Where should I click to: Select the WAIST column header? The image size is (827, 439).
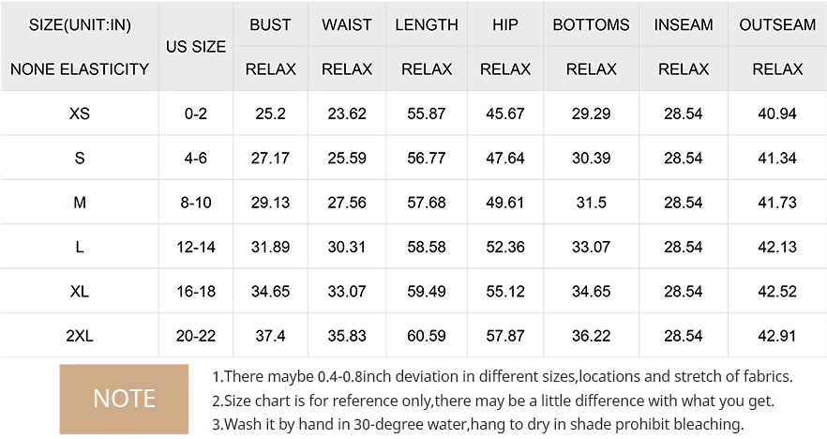(347, 24)
